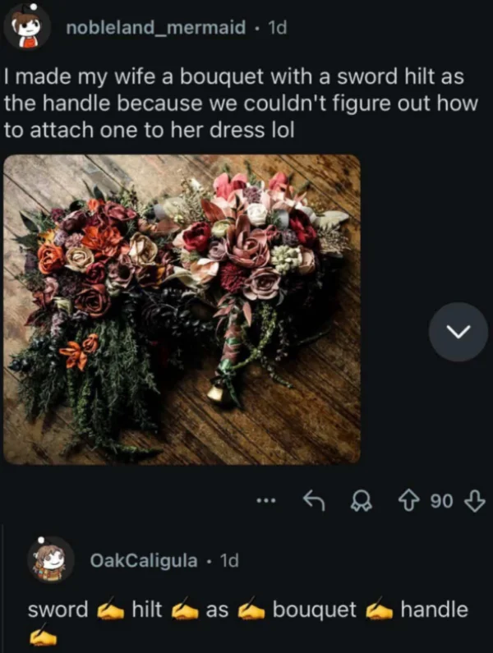Click the writing hand emoji after "as"
The height and width of the screenshot is (653, 493).
250,610
